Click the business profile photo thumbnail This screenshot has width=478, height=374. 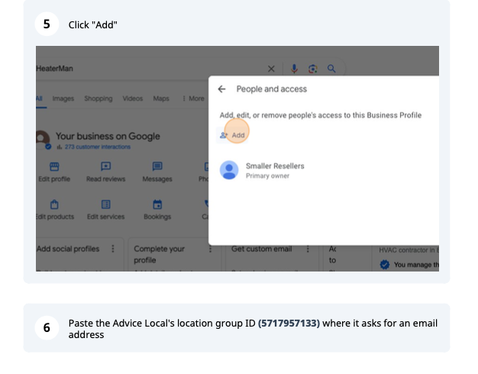coord(42,139)
